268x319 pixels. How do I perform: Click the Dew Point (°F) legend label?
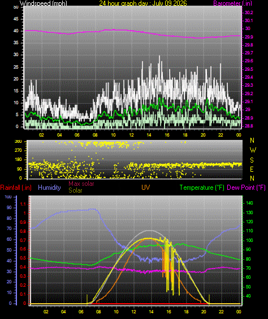(246, 188)
